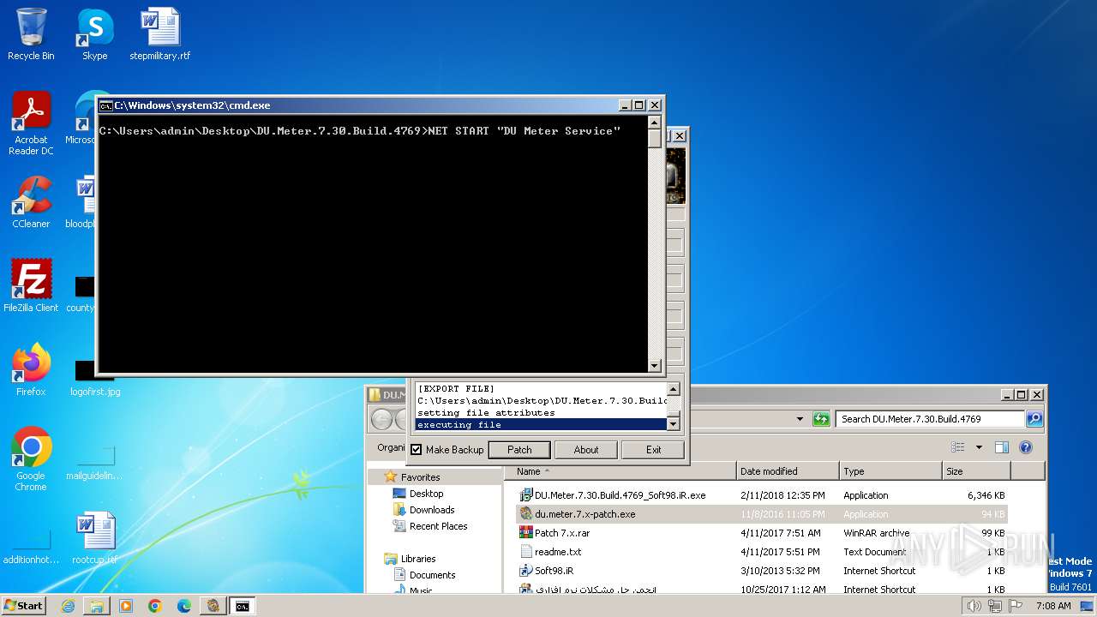Screen dimensions: 1097x617
Task: Launch Skype from desktop shortcut
Action: pyautogui.click(x=94, y=34)
